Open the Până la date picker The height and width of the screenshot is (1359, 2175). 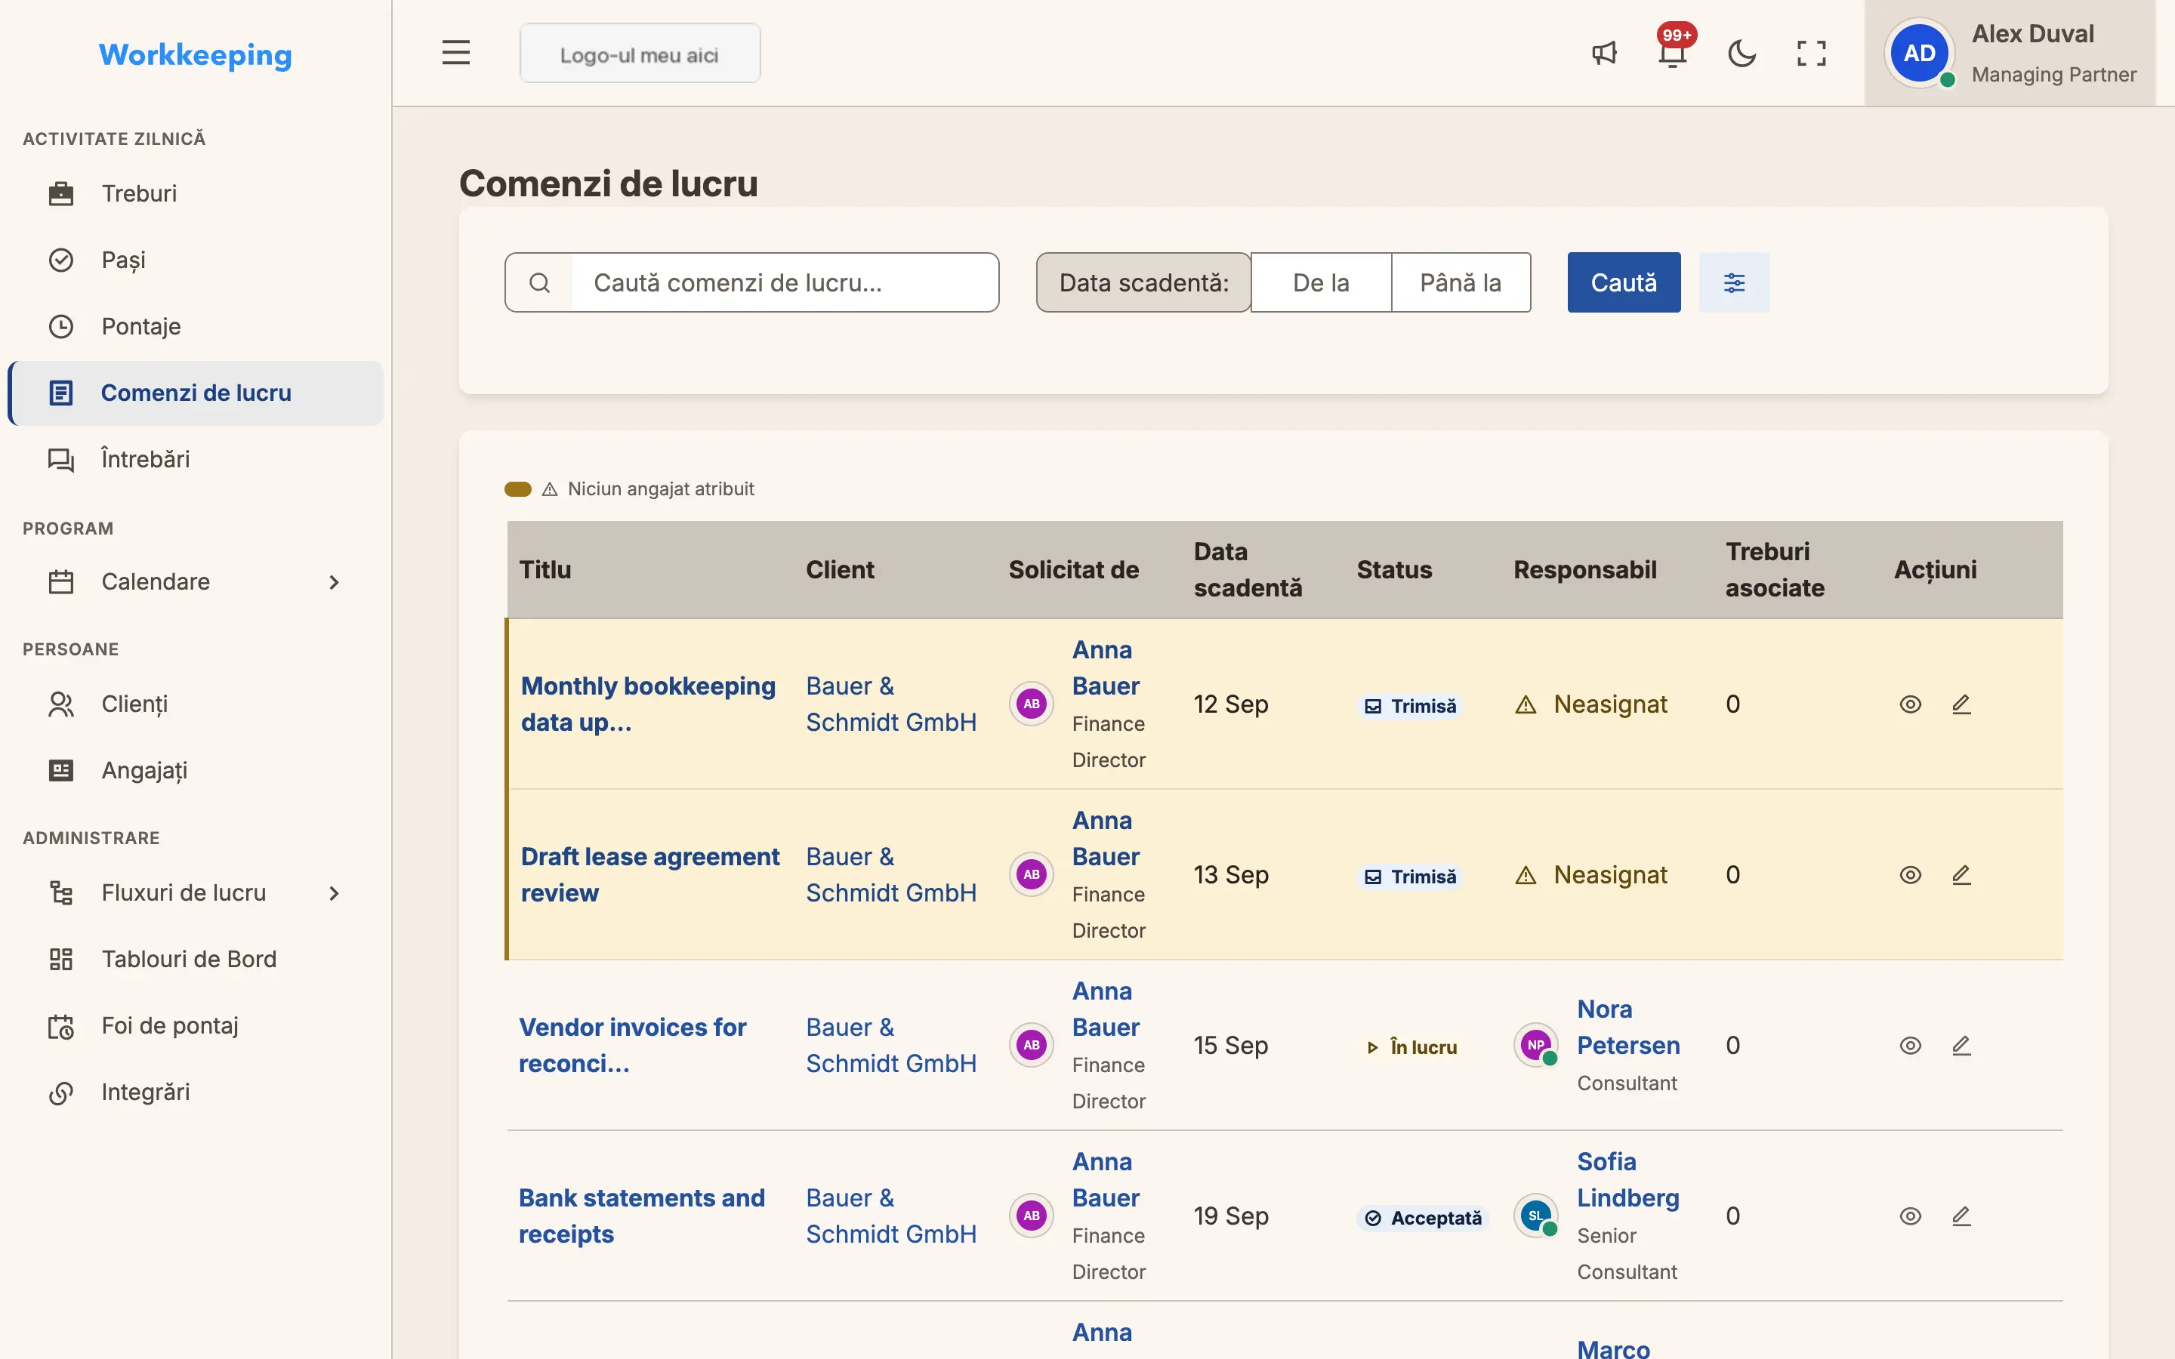pyautogui.click(x=1461, y=282)
